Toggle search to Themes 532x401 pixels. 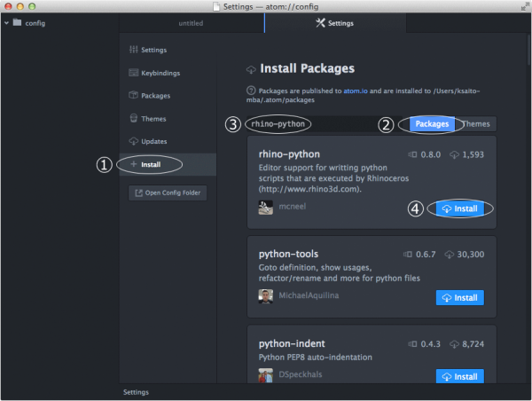click(476, 124)
